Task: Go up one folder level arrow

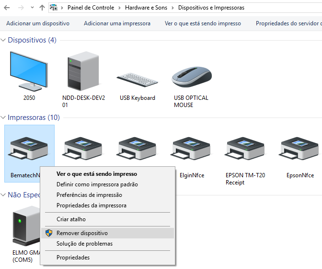Action: tap(42, 8)
